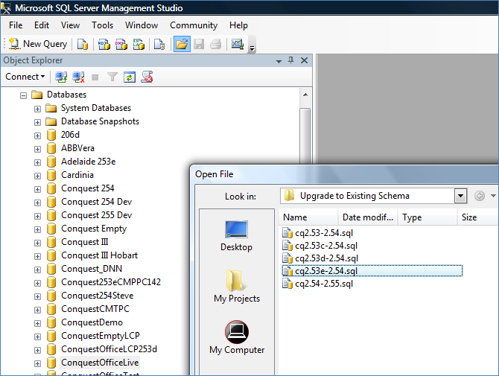Select Conquest253eCMPPC142 database

tap(111, 282)
